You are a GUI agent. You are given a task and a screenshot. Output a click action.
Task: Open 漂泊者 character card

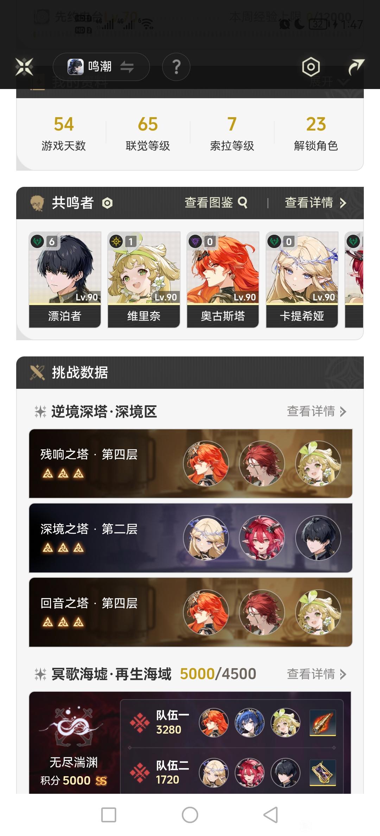(65, 280)
